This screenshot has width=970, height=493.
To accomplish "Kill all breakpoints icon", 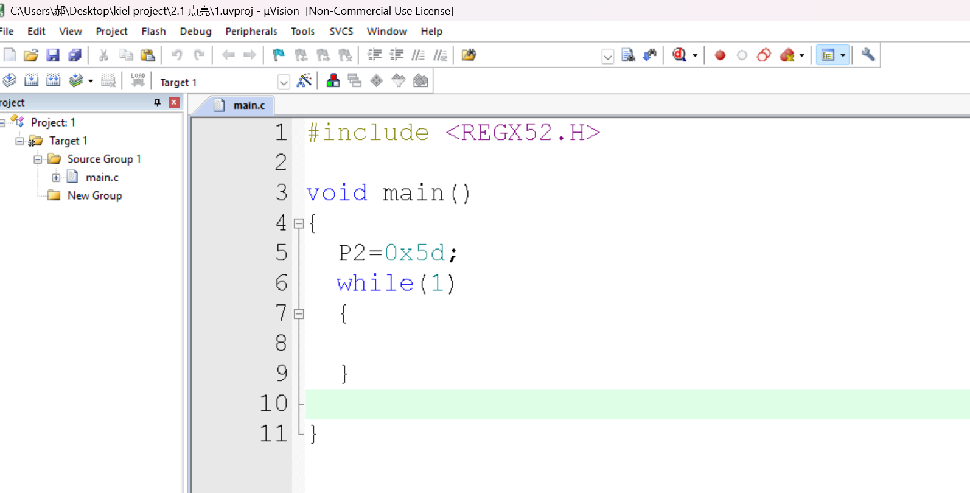I will click(787, 55).
